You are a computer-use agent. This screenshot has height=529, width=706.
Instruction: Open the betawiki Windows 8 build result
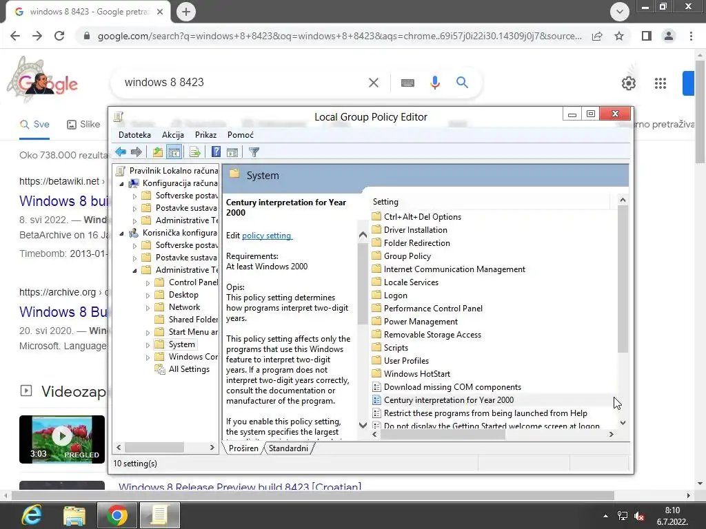coord(63,200)
